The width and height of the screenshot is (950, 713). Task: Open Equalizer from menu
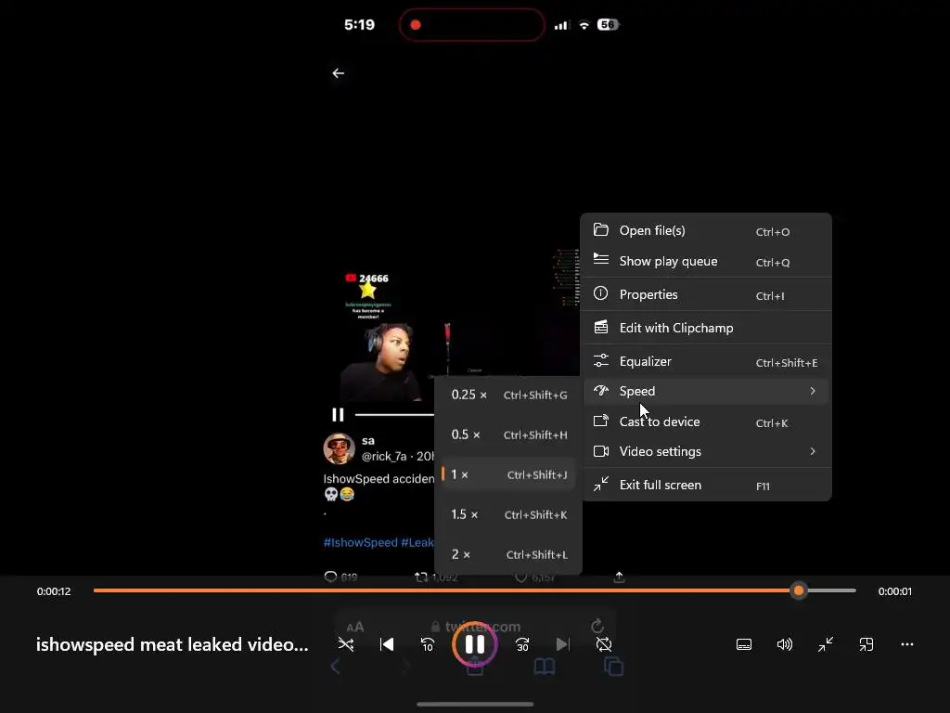click(706, 361)
